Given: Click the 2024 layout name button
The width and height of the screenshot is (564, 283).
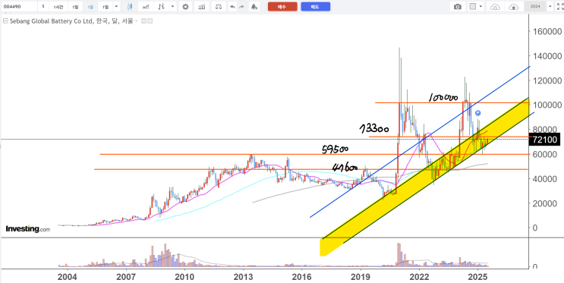Looking at the screenshot, I should 535,7.
